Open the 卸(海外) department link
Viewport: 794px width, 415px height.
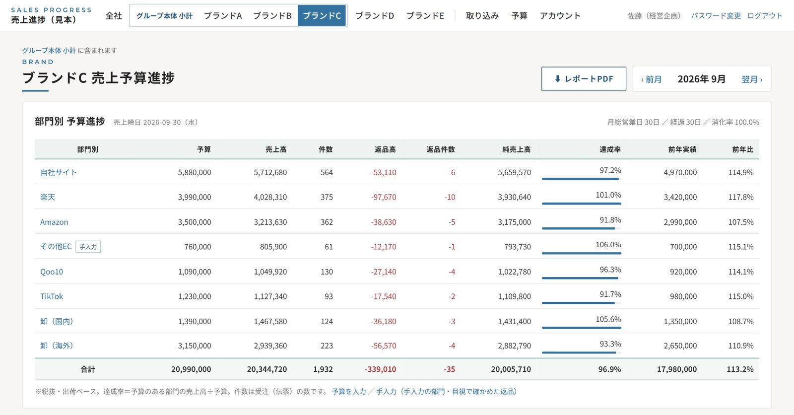click(57, 346)
